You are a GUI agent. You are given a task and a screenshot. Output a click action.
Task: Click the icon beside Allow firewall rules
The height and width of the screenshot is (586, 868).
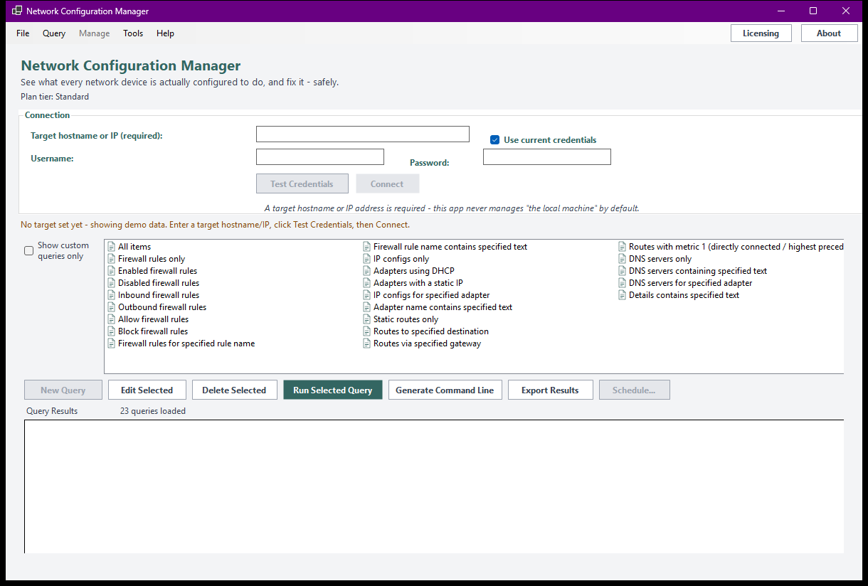tap(111, 319)
